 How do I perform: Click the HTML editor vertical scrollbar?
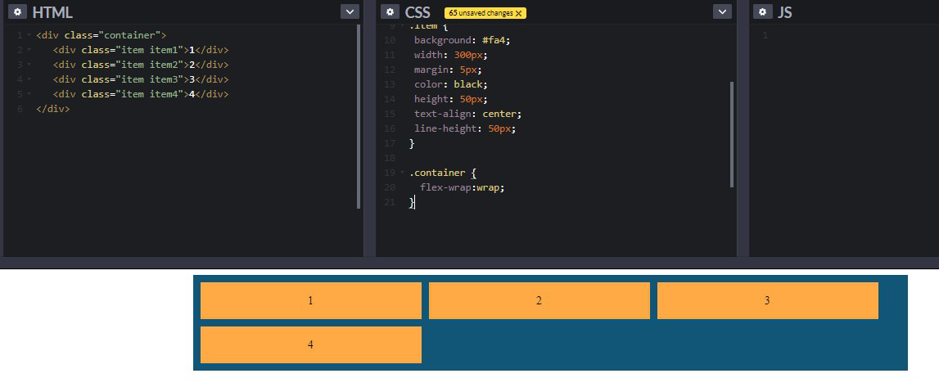(x=358, y=117)
